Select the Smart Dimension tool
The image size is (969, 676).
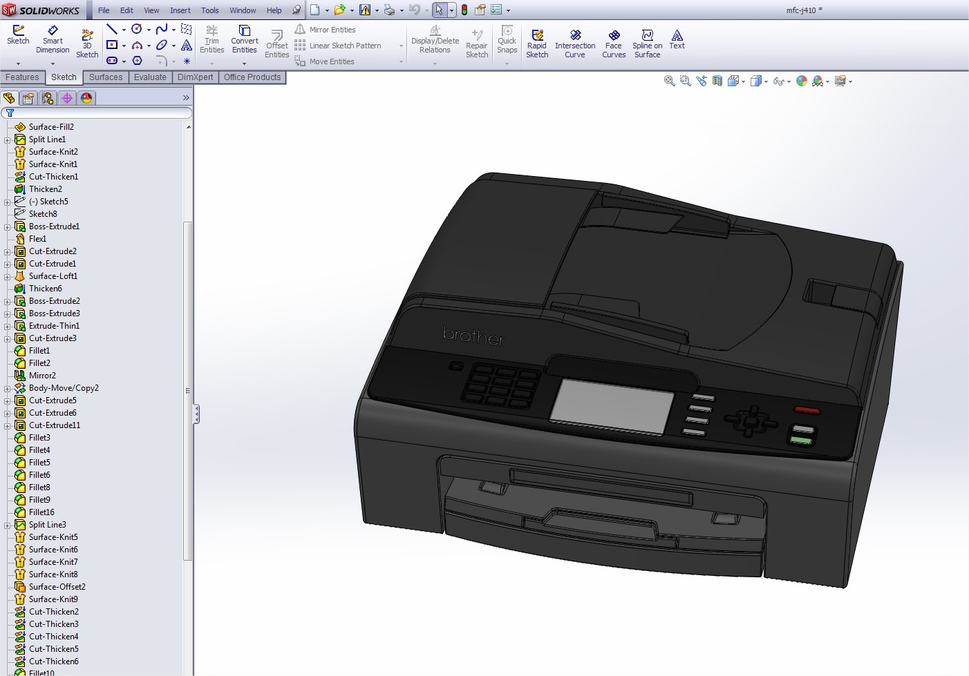coord(53,40)
